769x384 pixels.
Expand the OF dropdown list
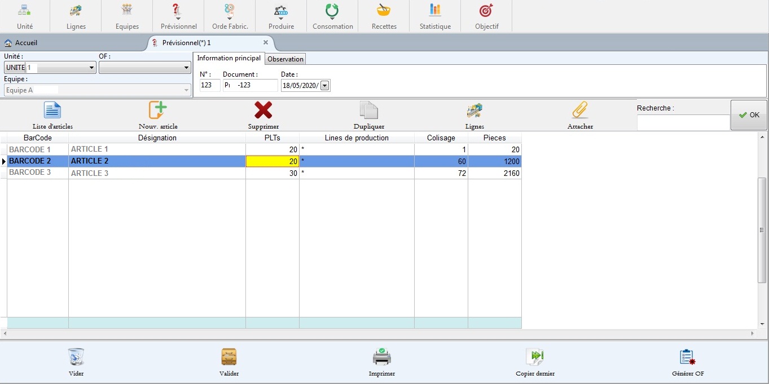click(187, 68)
